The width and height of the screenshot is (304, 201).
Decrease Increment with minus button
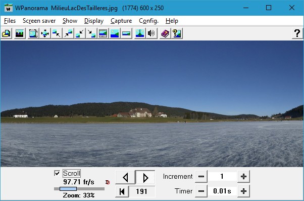(x=201, y=177)
